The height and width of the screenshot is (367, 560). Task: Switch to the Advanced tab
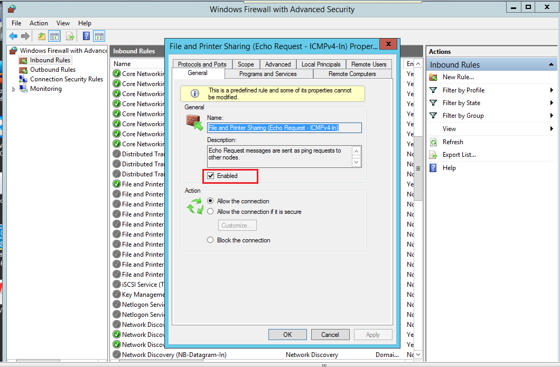(x=278, y=64)
